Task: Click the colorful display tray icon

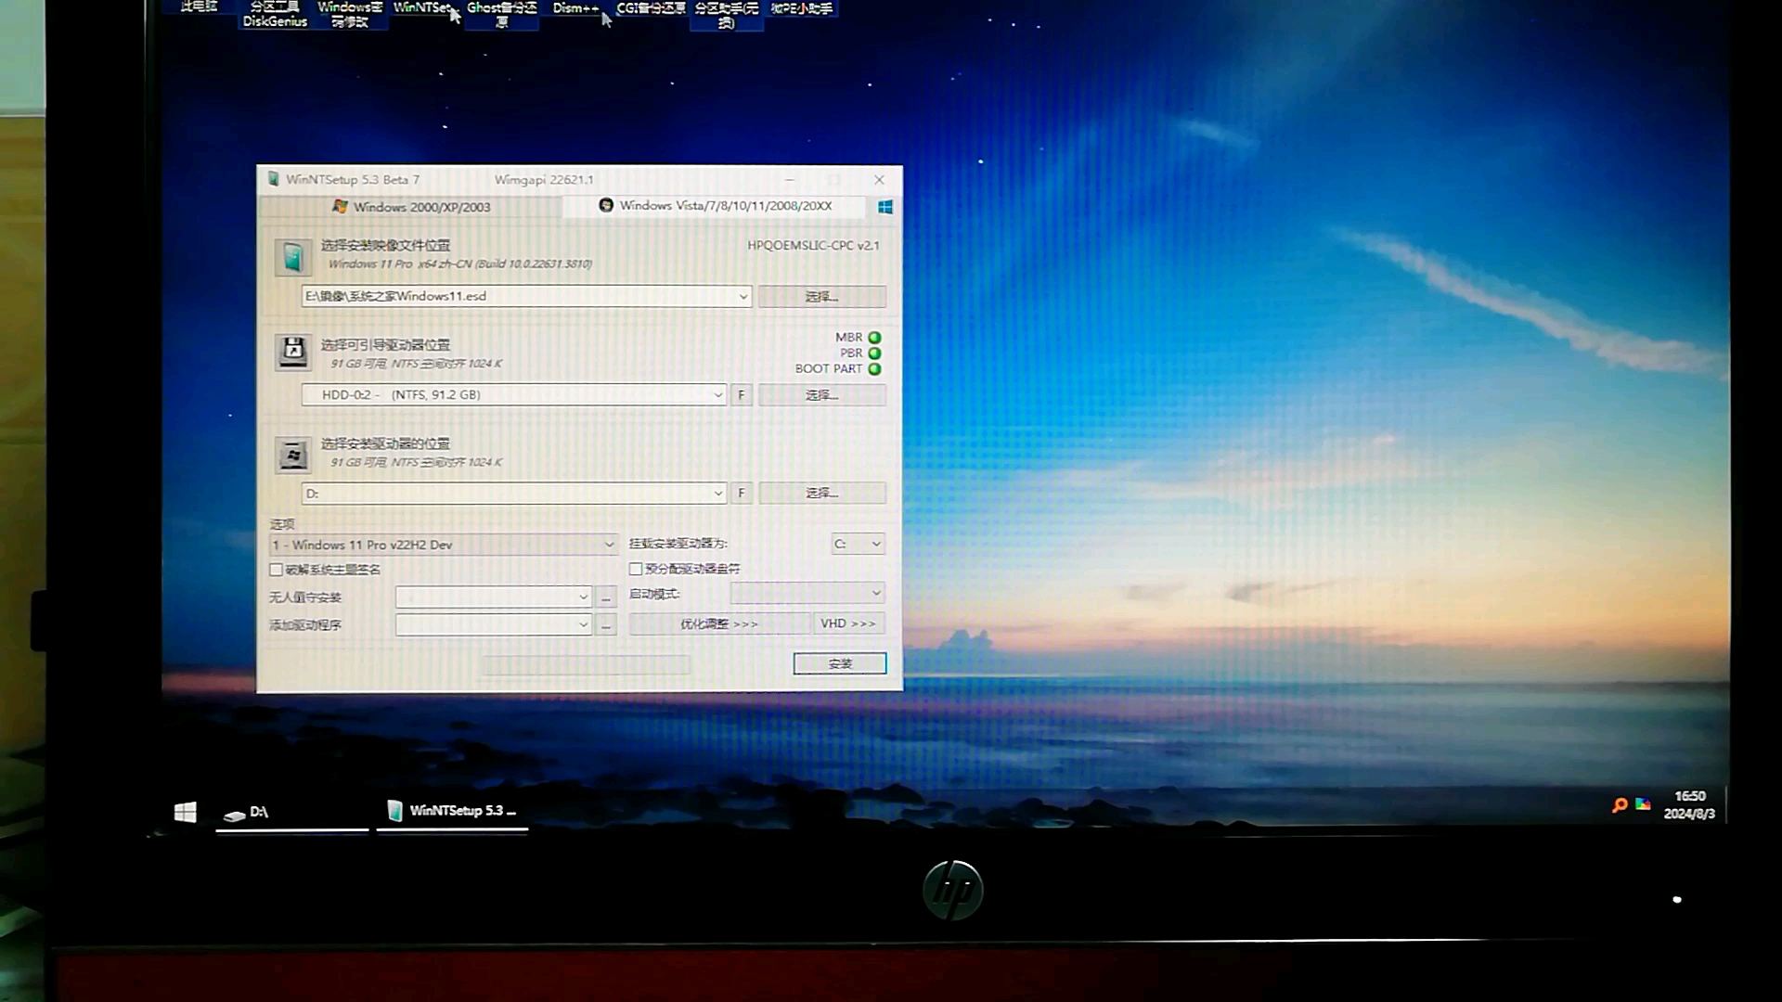Action: (x=1643, y=804)
